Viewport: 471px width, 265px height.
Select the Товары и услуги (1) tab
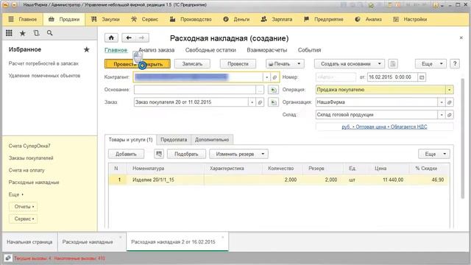131,140
